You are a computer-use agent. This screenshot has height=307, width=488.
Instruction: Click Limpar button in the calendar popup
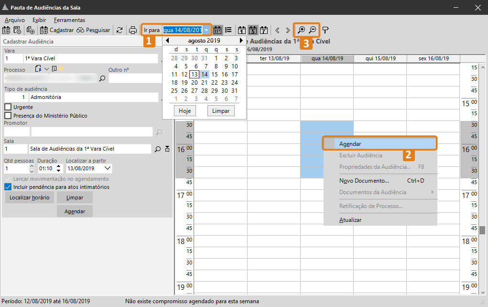pos(221,111)
